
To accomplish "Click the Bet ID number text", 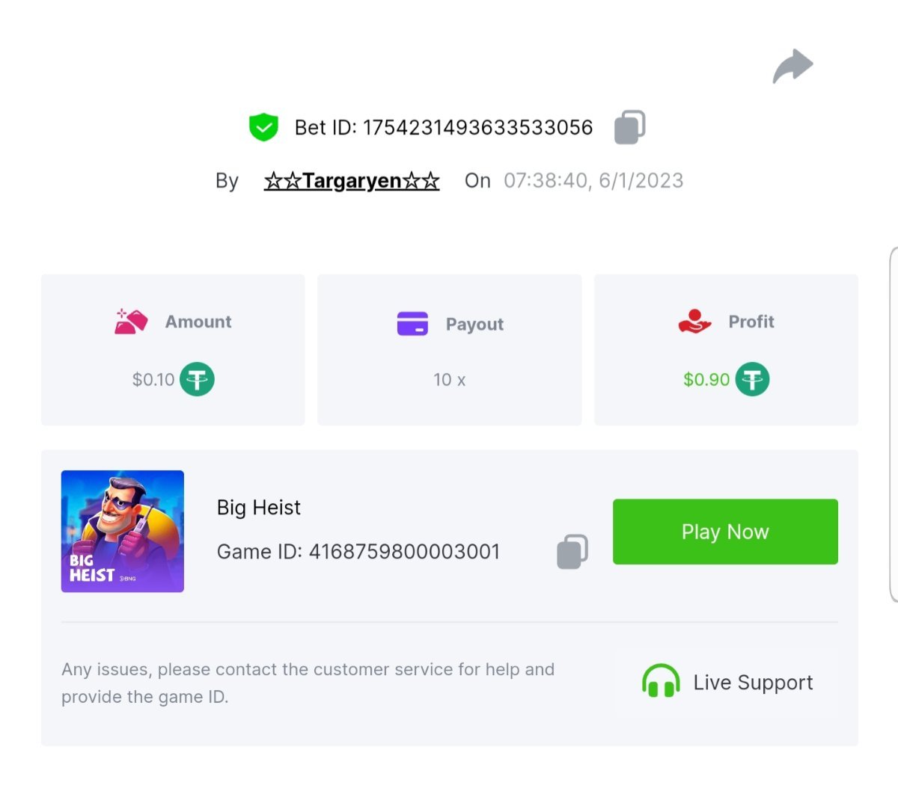I will click(477, 128).
